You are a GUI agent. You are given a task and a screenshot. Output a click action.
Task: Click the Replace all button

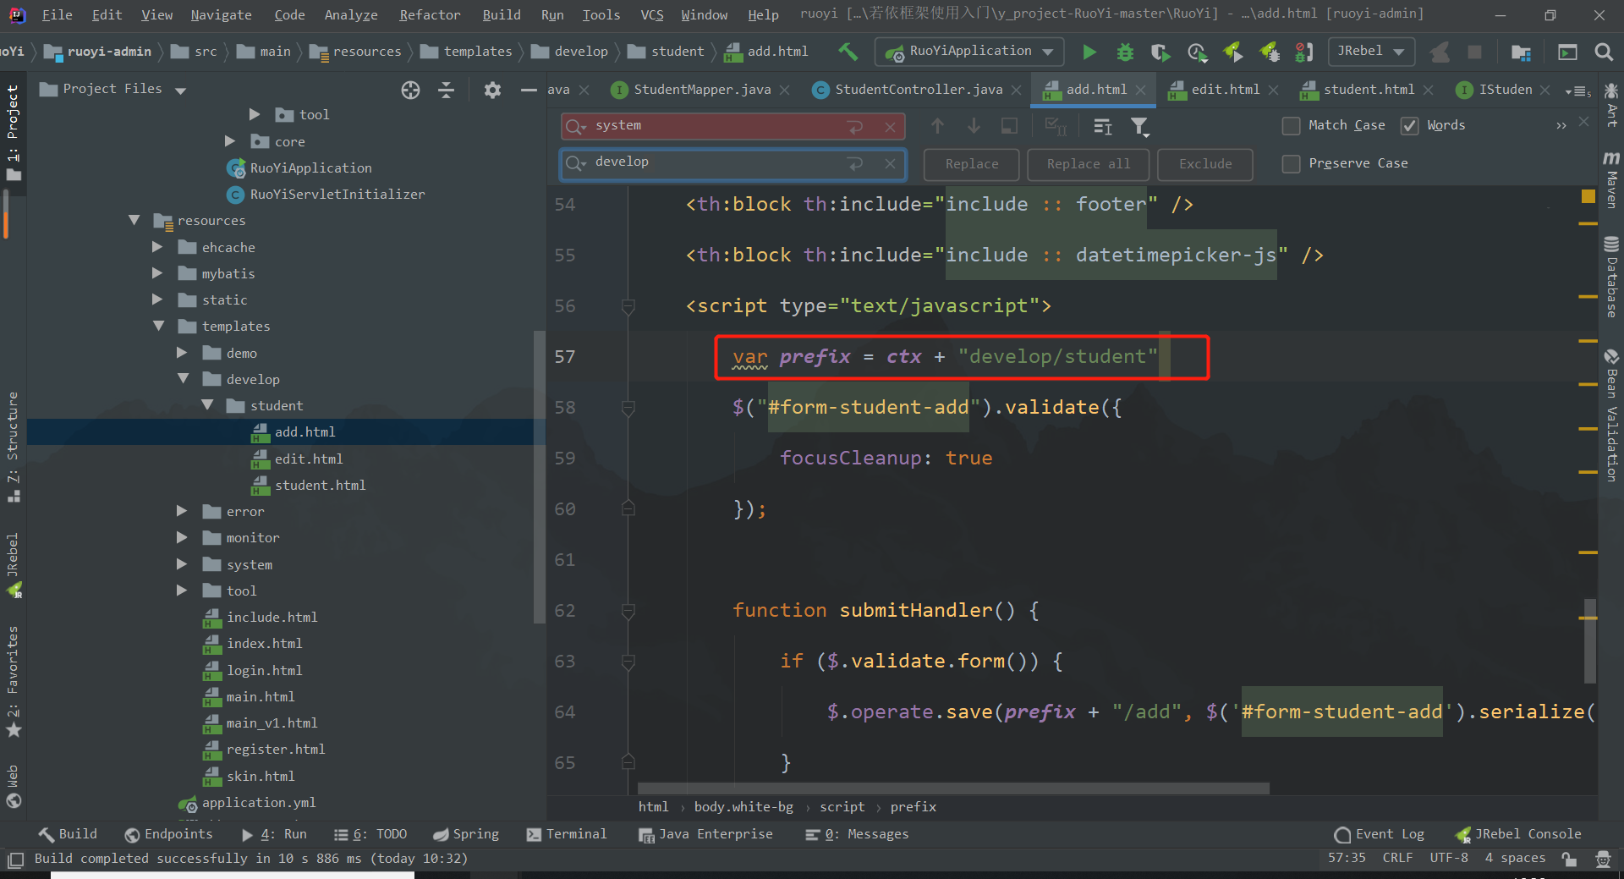1089,164
